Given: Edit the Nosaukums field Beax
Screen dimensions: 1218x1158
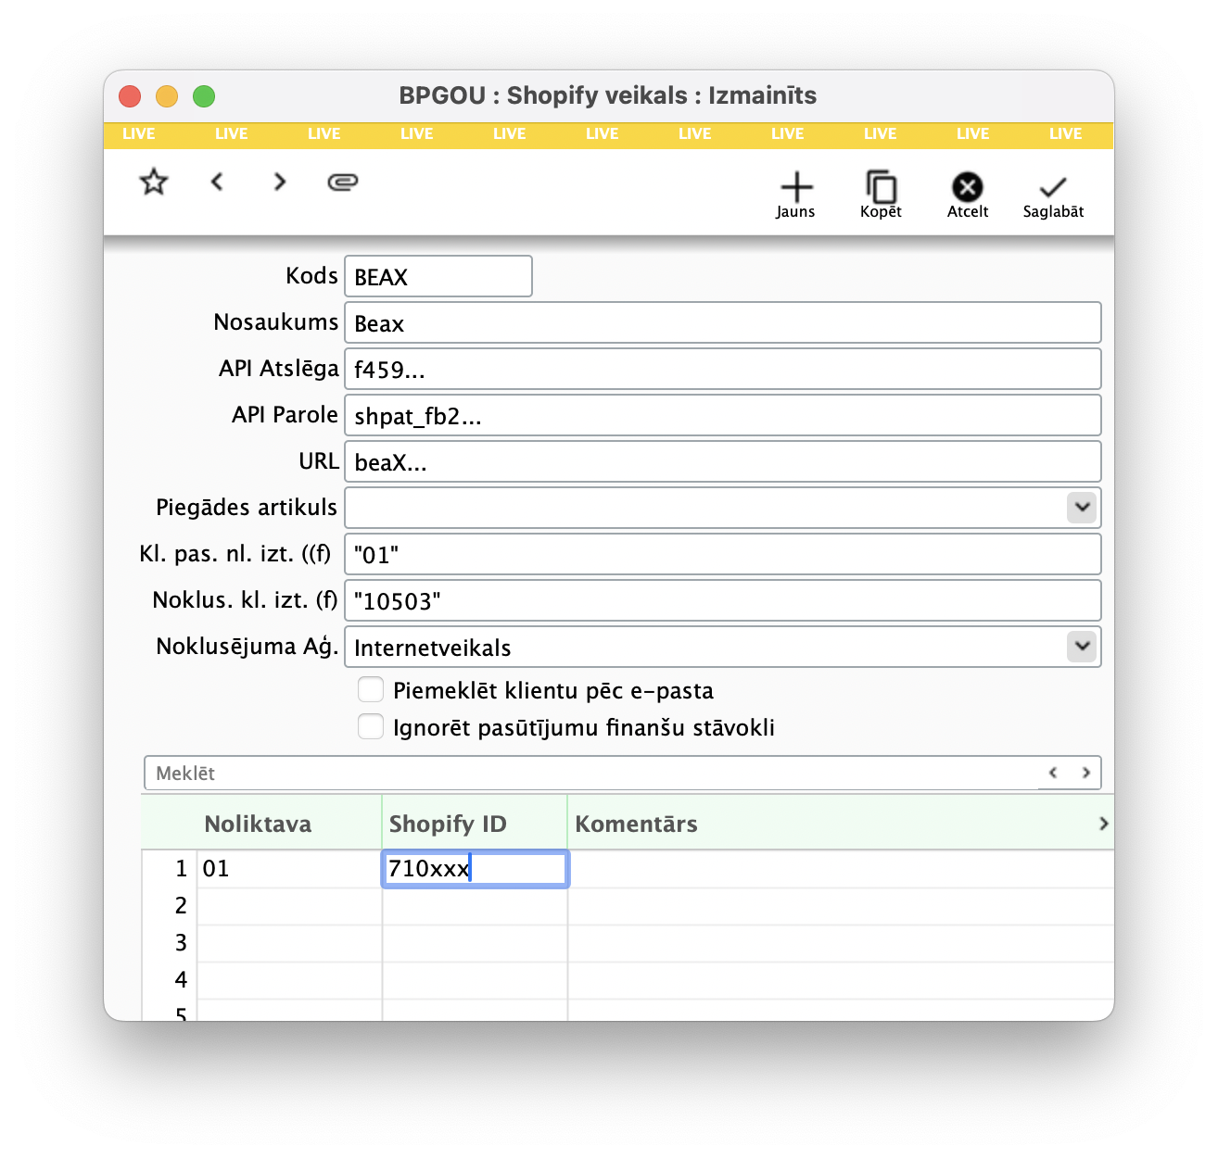Looking at the screenshot, I should pyautogui.click(x=723, y=322).
